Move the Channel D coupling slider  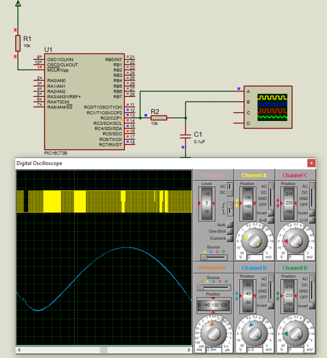312,288
